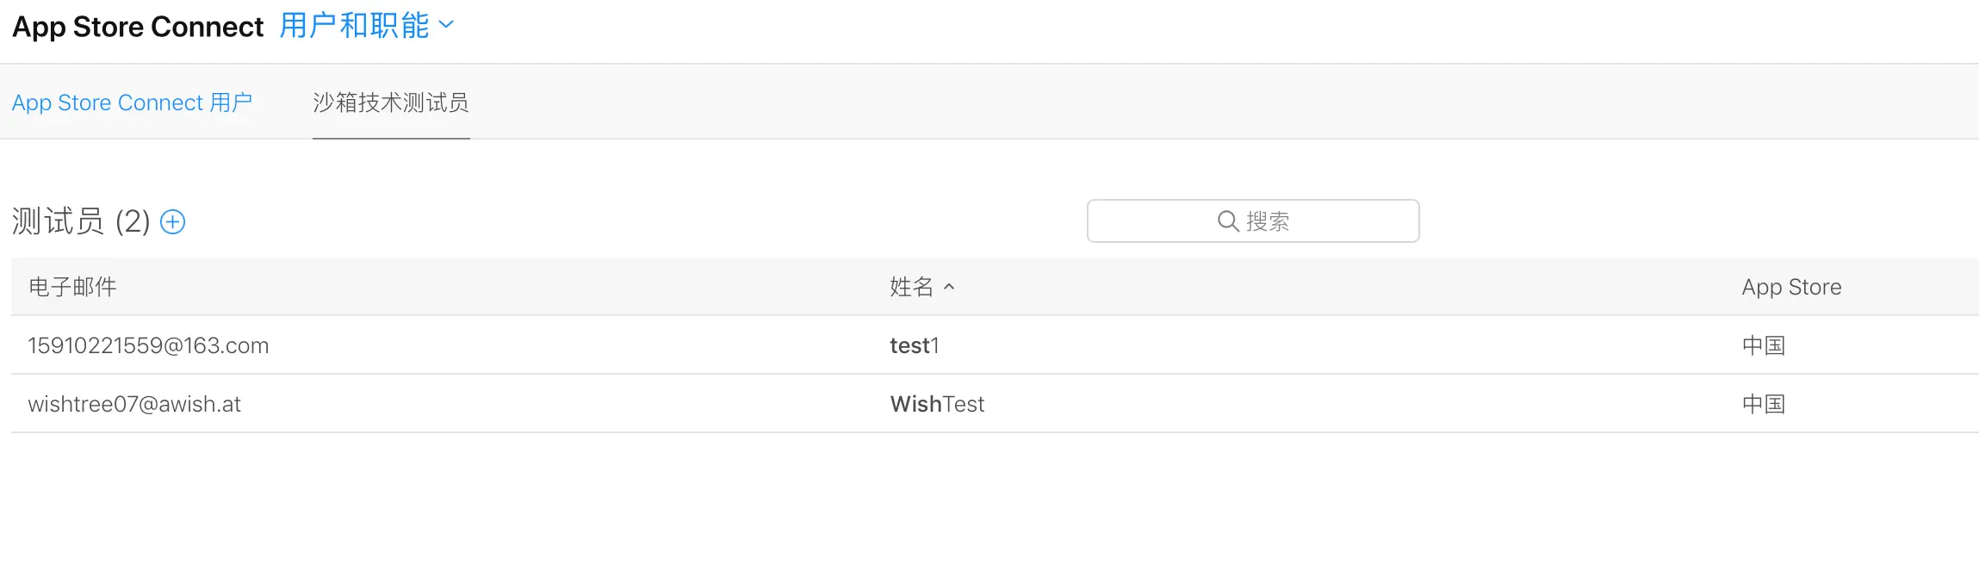Image resolution: width=1979 pixels, height=565 pixels.
Task: Click the 测试员 (2) heading
Action: 81,222
